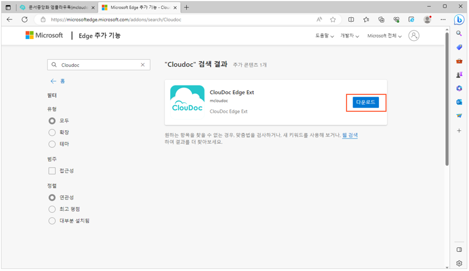Select the 확장 type radio button

click(x=52, y=132)
